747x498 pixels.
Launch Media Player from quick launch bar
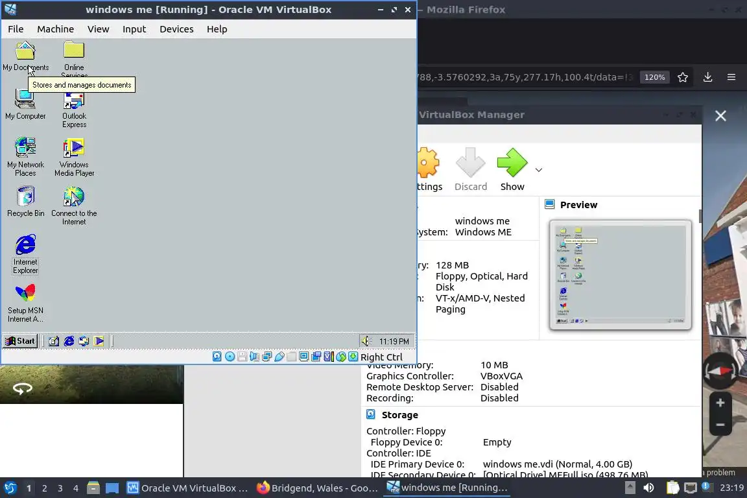pyautogui.click(x=99, y=341)
